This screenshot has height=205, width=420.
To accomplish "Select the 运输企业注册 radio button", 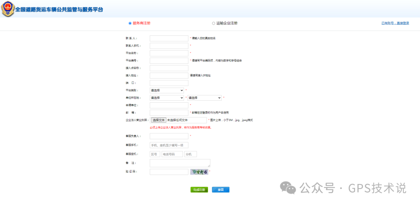I will point(213,23).
